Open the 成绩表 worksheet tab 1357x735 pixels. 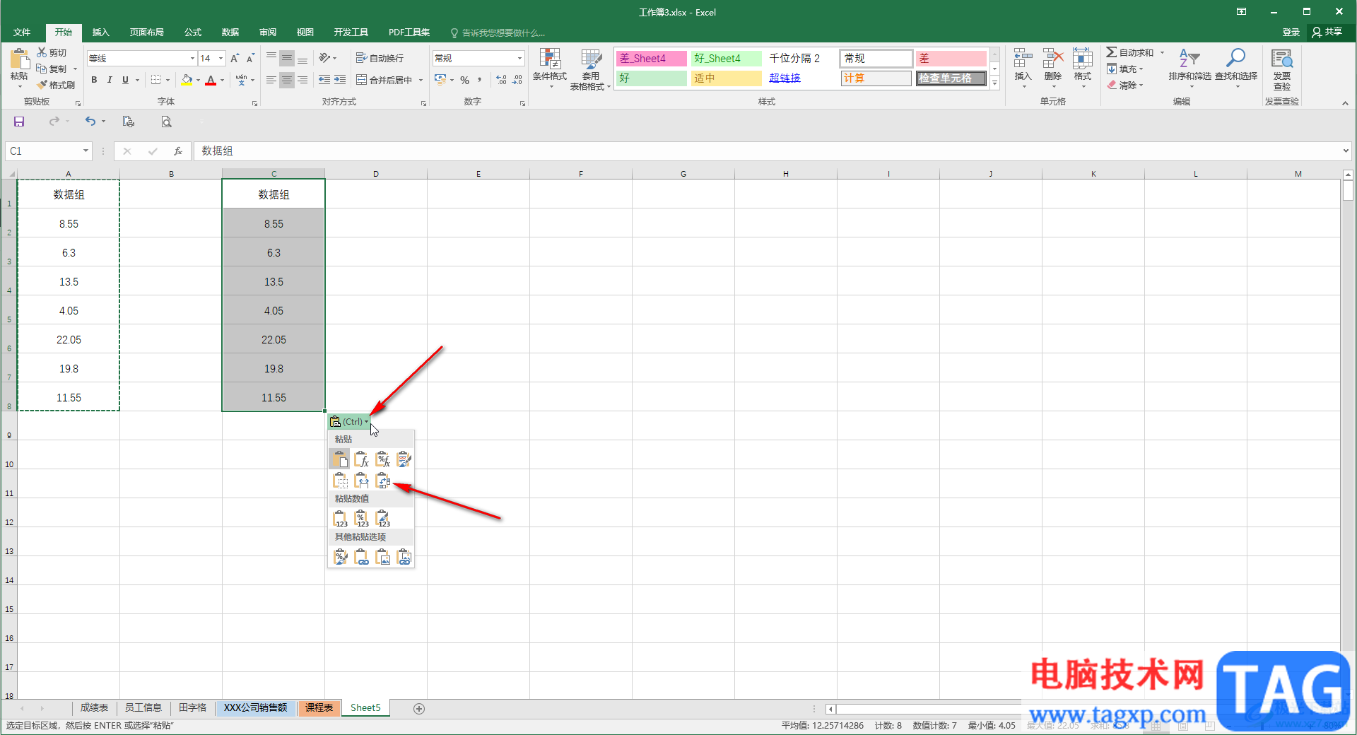point(94,708)
